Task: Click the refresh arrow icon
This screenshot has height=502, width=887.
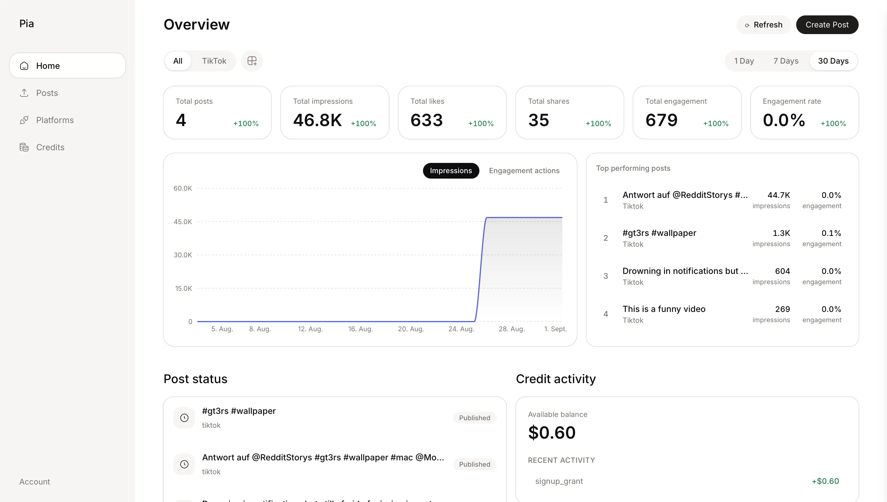Action: coord(747,25)
